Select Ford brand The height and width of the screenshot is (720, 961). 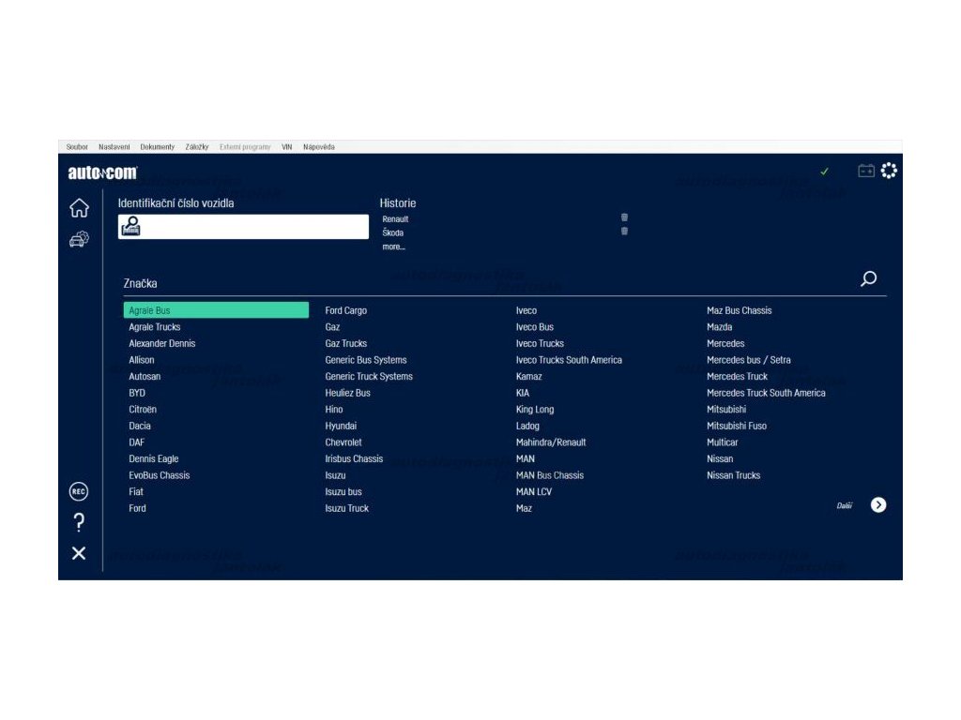137,509
